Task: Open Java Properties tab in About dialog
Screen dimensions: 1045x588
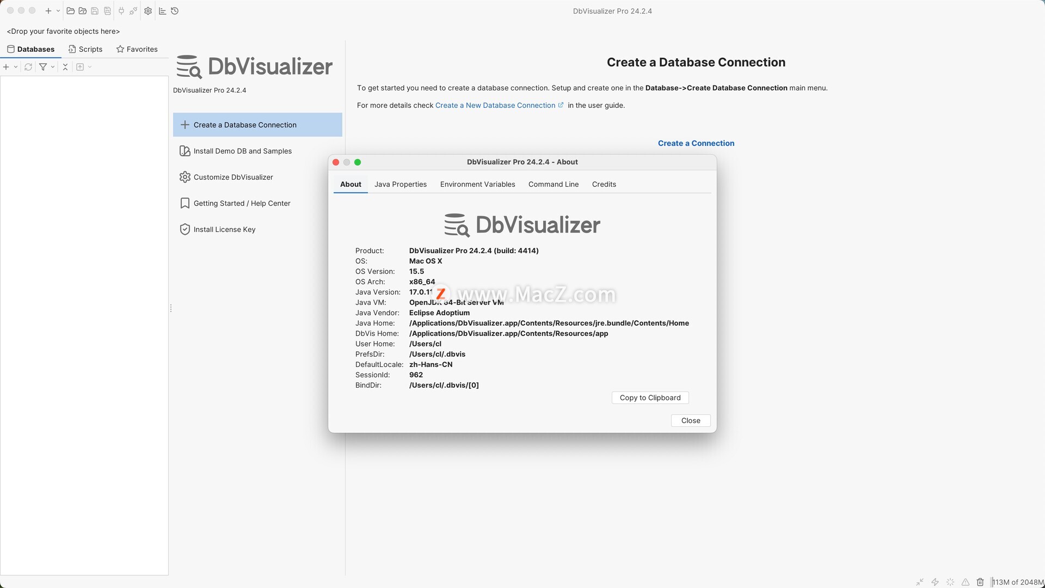Action: click(401, 184)
